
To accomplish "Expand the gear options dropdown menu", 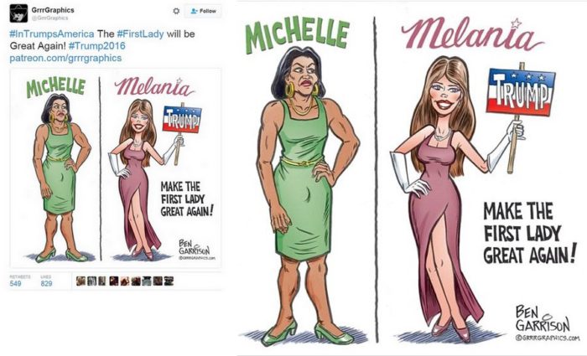I will pyautogui.click(x=176, y=11).
